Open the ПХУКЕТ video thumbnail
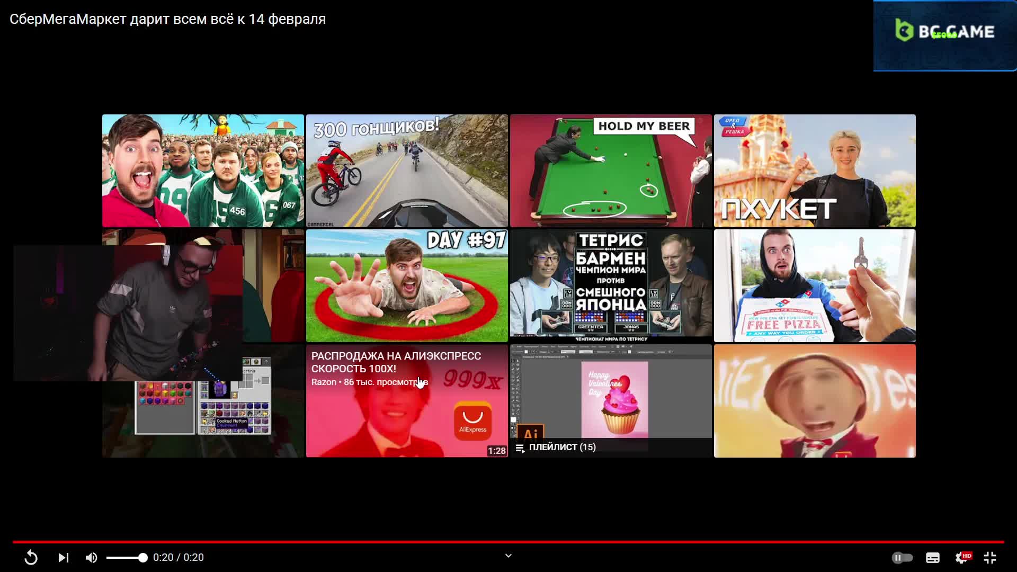This screenshot has width=1017, height=572. [815, 171]
